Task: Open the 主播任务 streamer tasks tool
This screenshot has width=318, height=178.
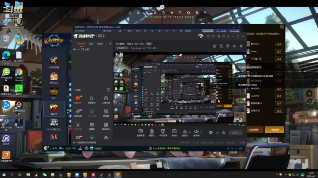Action: [106, 100]
